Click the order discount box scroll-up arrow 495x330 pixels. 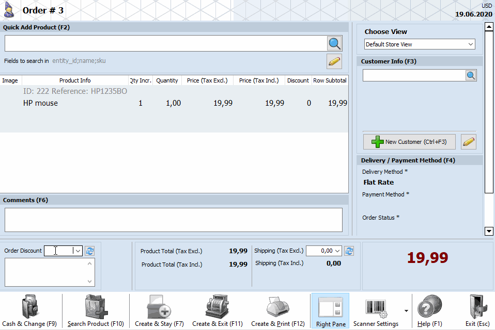[90, 263]
